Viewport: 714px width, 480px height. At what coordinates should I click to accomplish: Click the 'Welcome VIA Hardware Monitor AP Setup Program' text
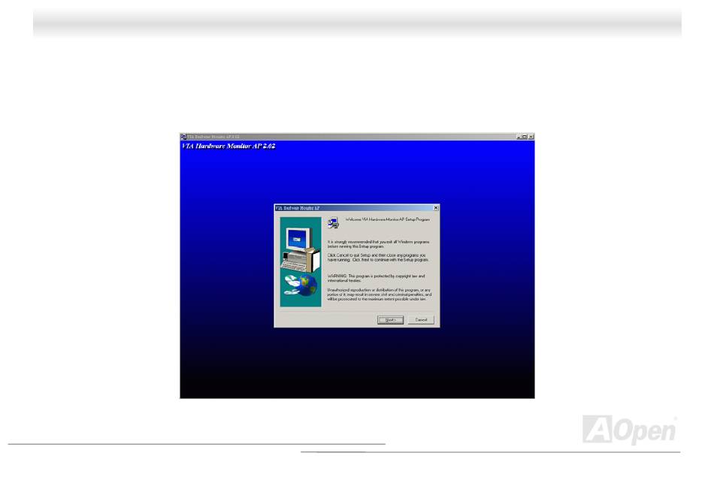pos(388,219)
